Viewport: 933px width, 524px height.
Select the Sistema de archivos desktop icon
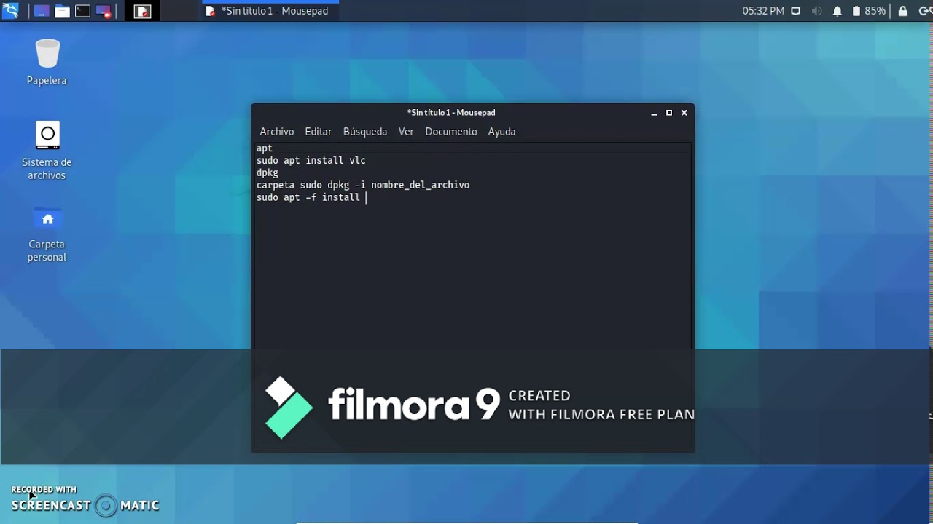point(47,151)
